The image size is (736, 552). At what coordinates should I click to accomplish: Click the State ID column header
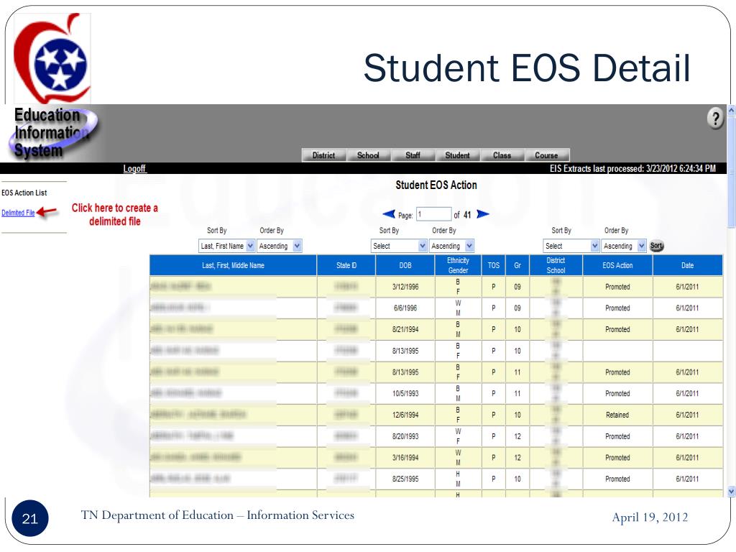[x=346, y=265]
